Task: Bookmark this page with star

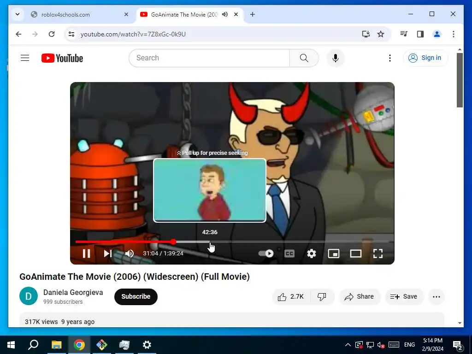Action: pos(381,34)
